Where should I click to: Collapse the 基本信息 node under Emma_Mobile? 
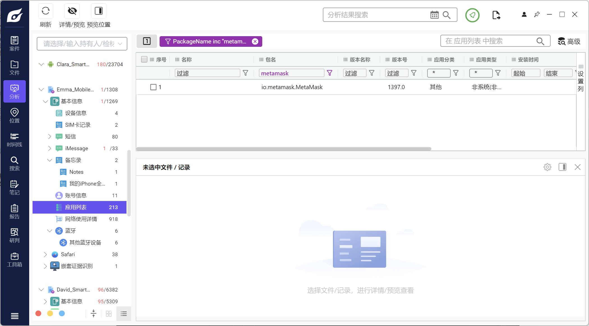tap(45, 101)
